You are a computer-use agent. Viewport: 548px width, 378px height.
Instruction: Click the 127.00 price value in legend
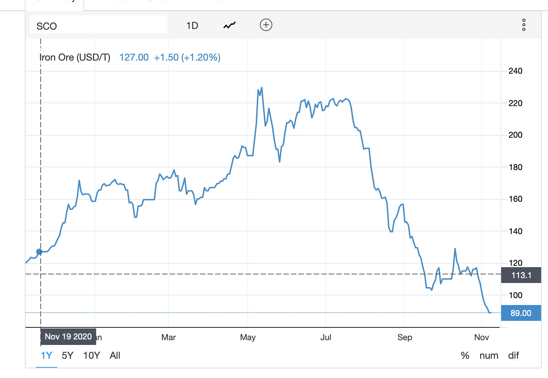[134, 57]
